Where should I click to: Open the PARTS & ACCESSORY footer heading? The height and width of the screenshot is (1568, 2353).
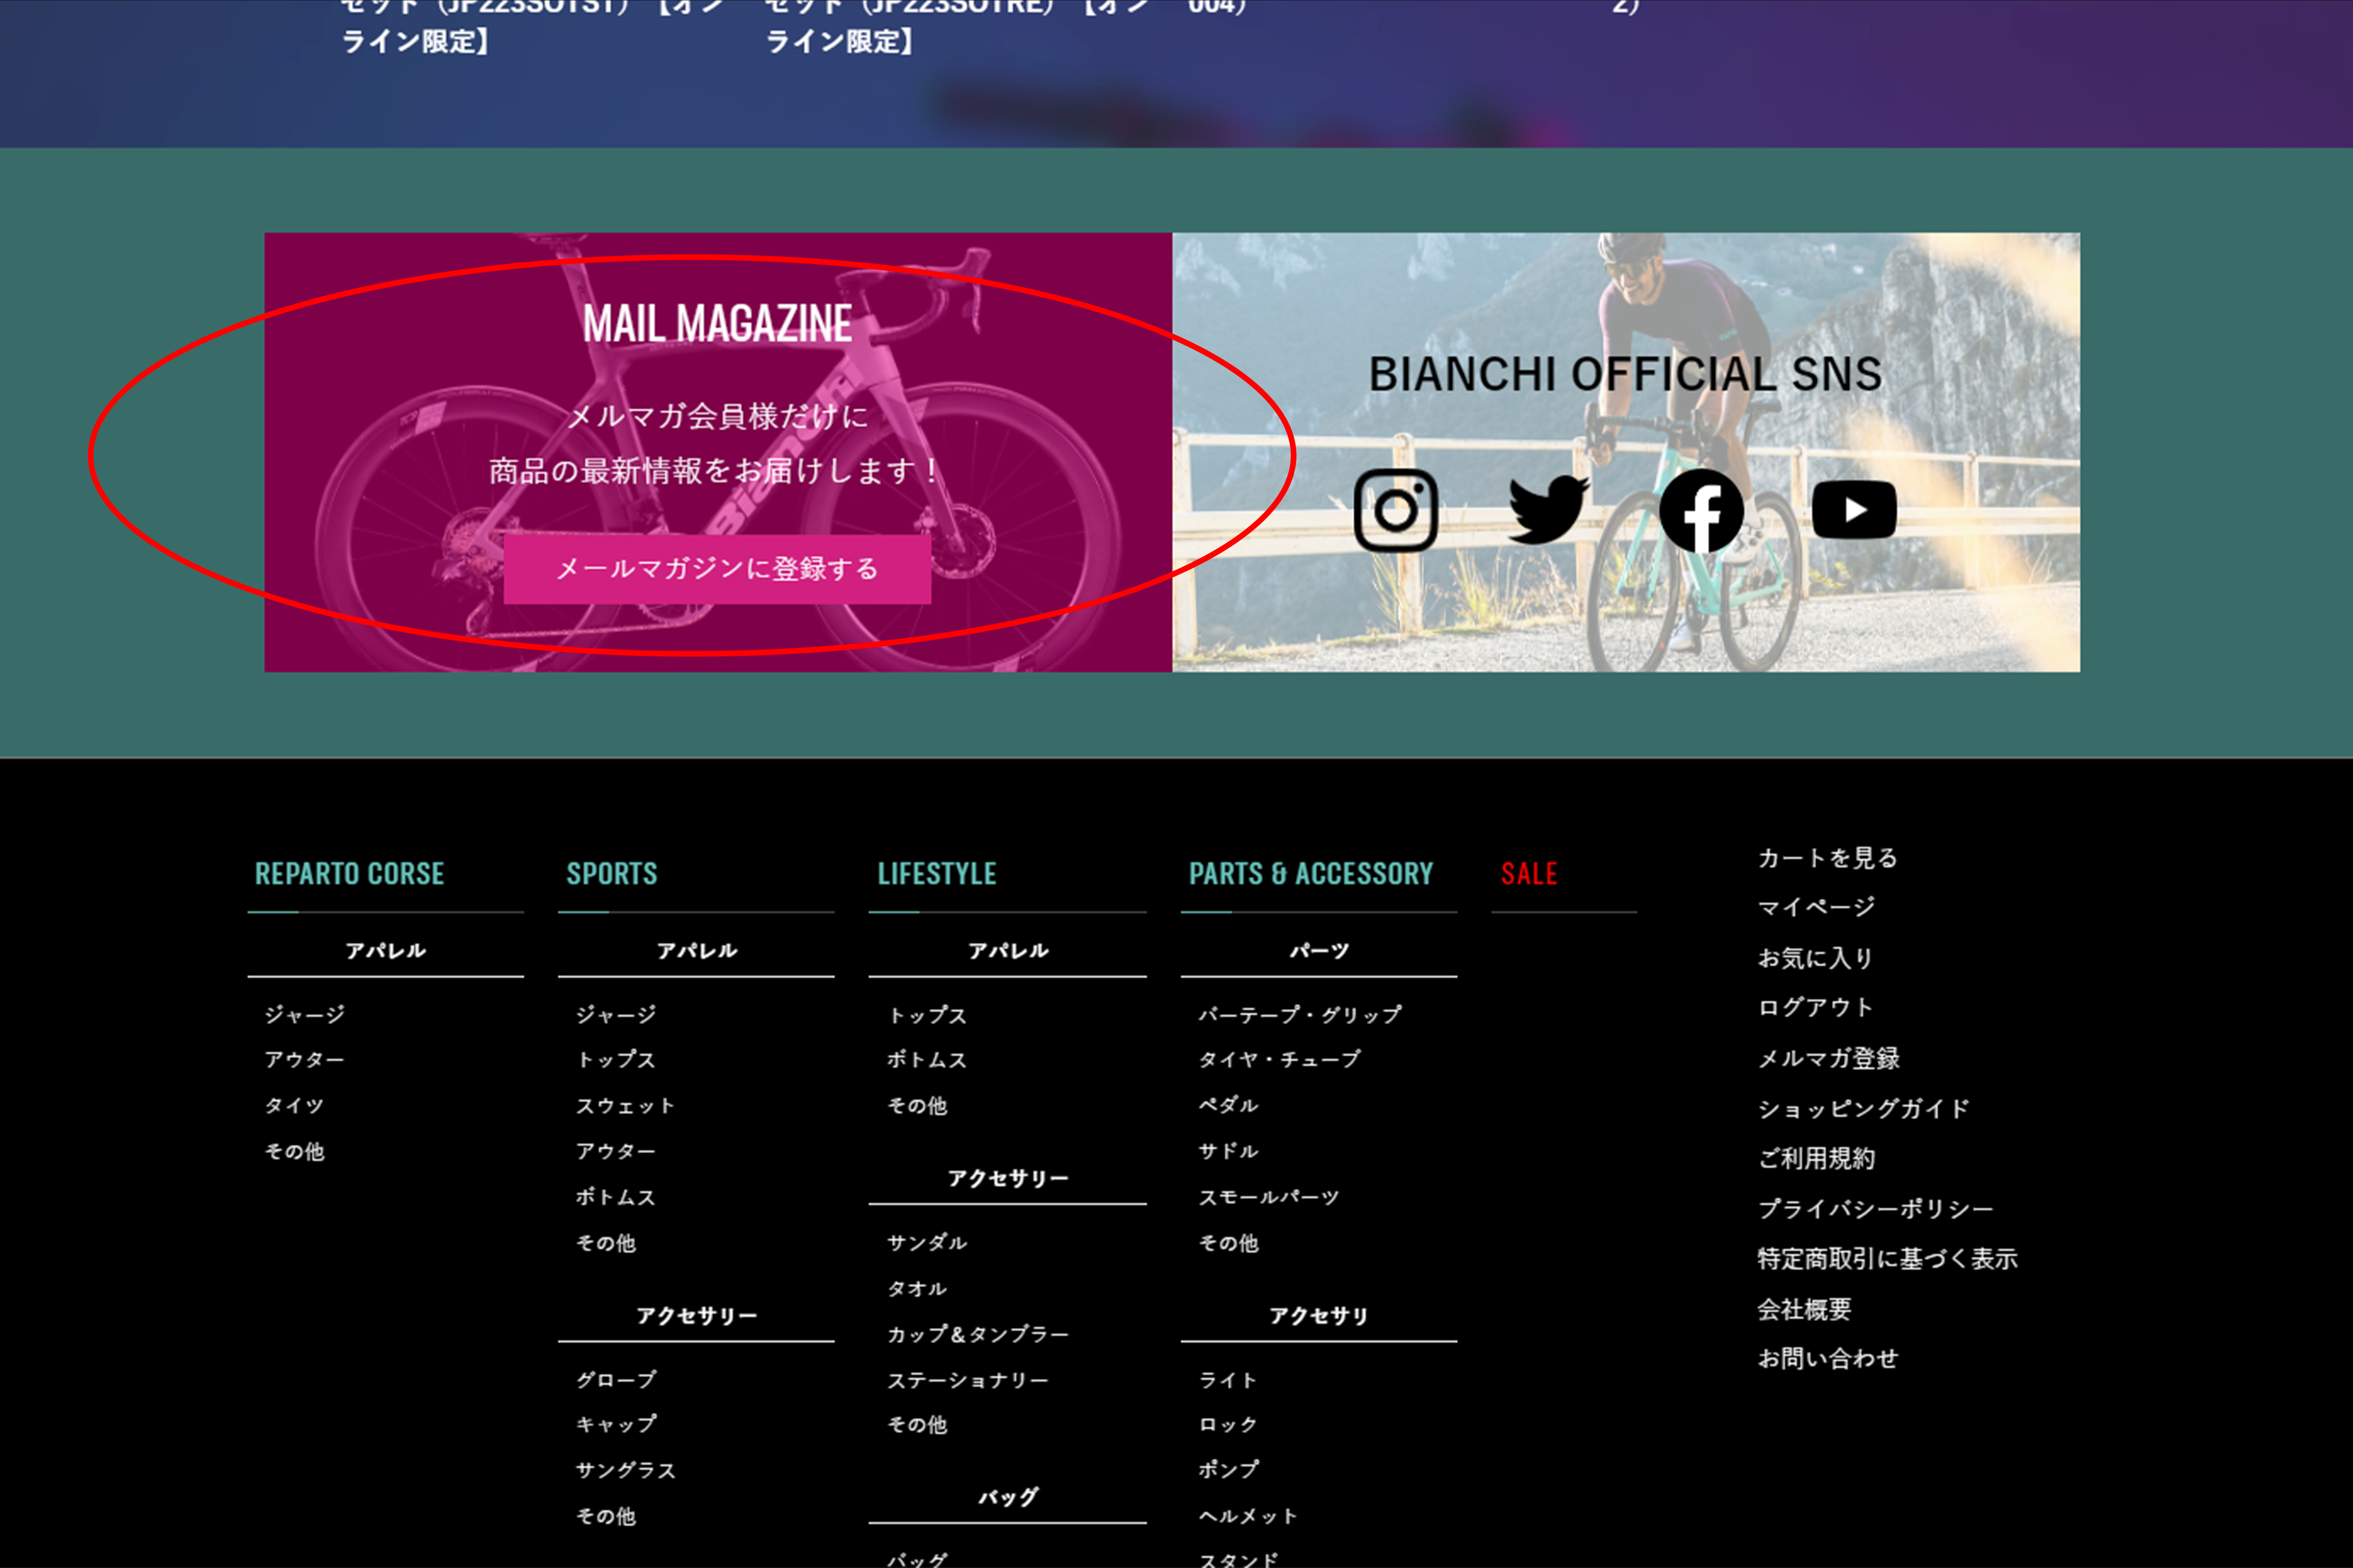click(x=1311, y=874)
